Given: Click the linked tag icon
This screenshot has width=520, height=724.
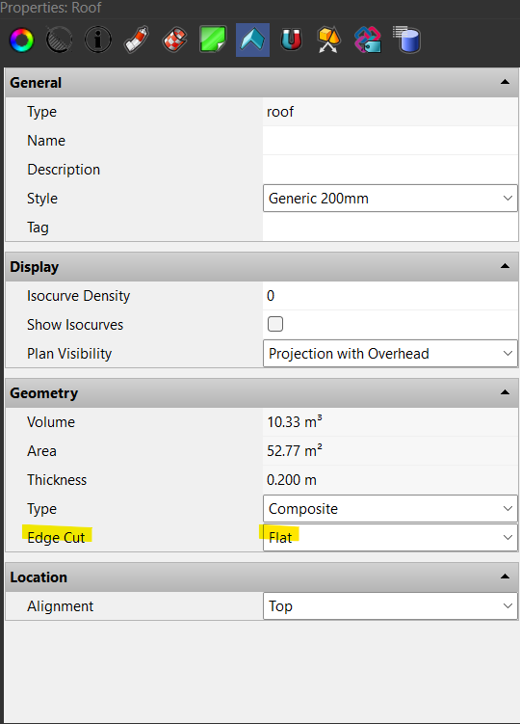Looking at the screenshot, I should pos(368,40).
